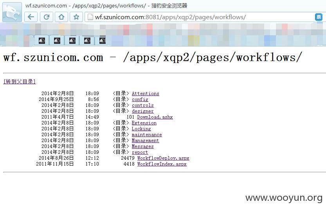
Task: Open the Download.ashx file link
Action: pyautogui.click(x=155, y=117)
